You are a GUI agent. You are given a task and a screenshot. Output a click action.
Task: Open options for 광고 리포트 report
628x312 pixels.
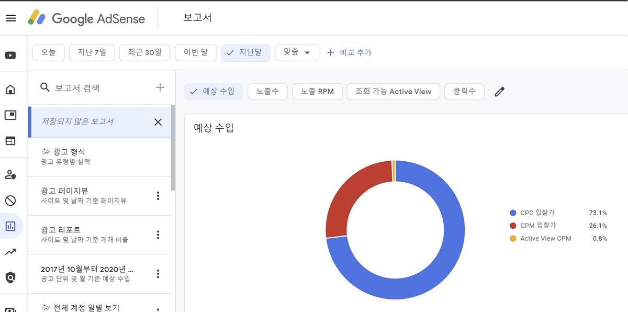pos(158,235)
